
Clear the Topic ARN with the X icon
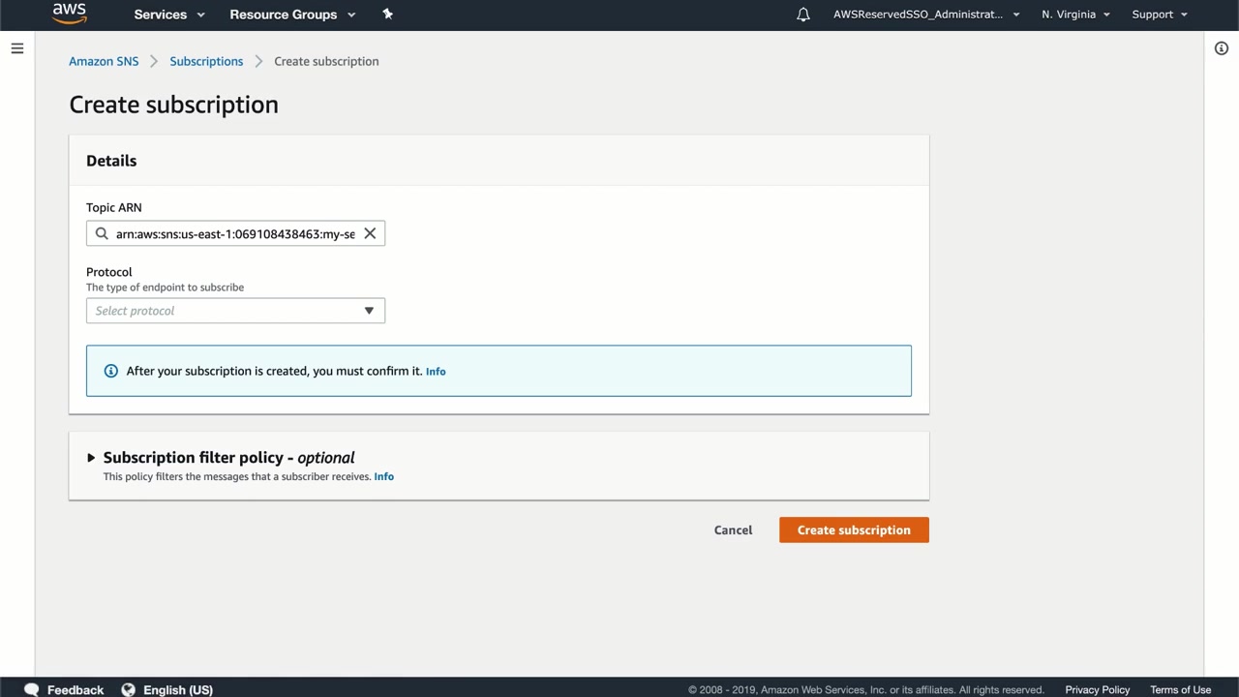tap(370, 233)
